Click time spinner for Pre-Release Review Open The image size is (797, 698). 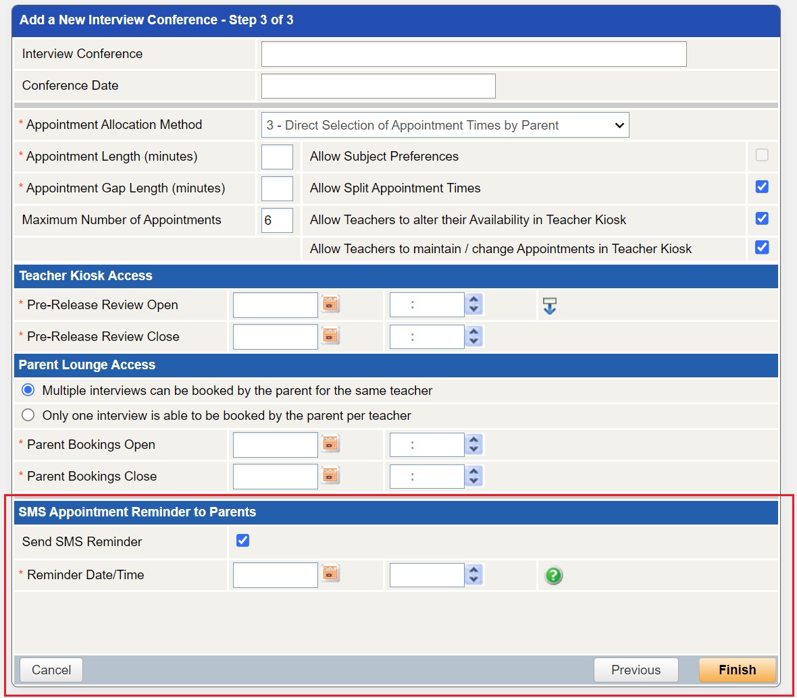pos(474,305)
